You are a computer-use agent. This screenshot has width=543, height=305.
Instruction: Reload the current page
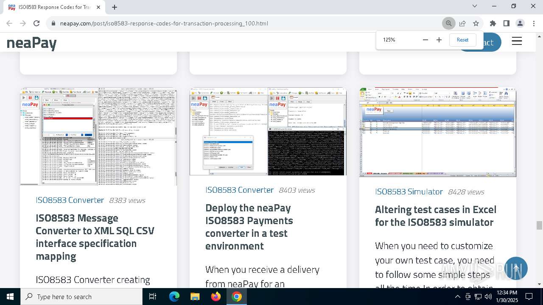[36, 23]
